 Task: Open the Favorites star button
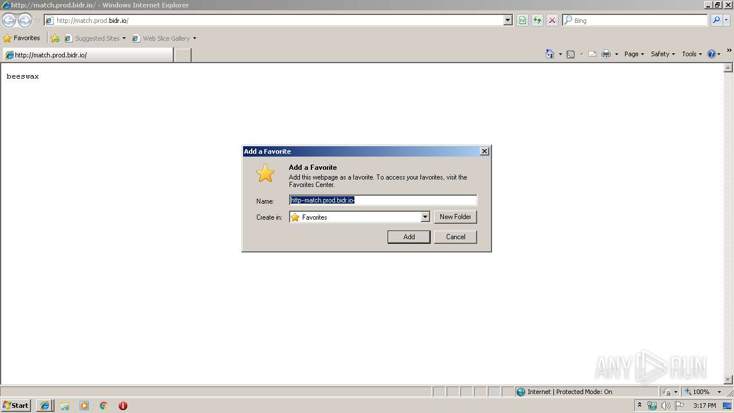[22, 38]
